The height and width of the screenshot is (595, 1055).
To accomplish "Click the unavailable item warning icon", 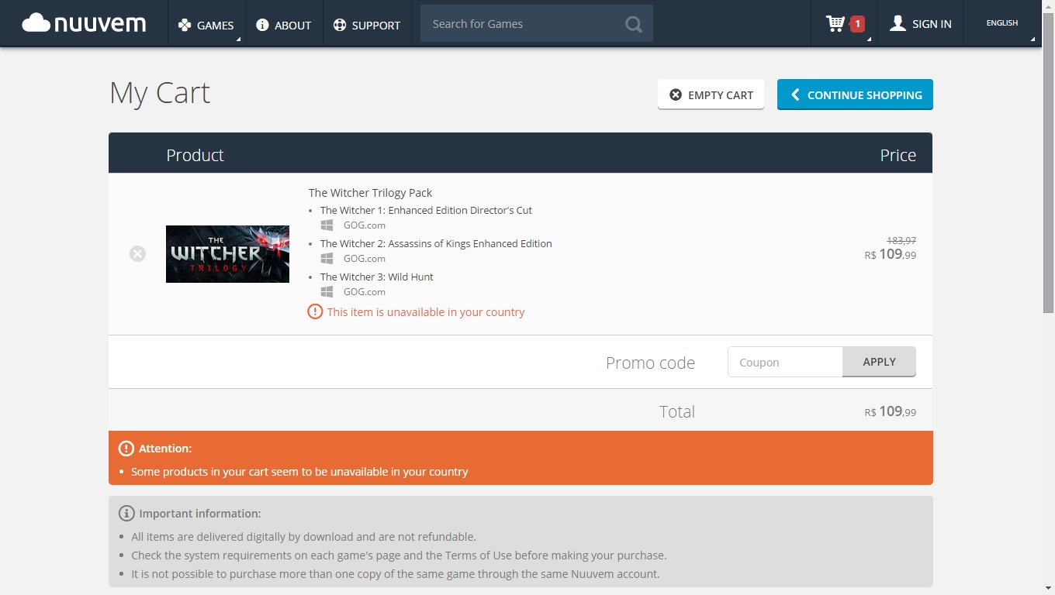I will [x=315, y=311].
